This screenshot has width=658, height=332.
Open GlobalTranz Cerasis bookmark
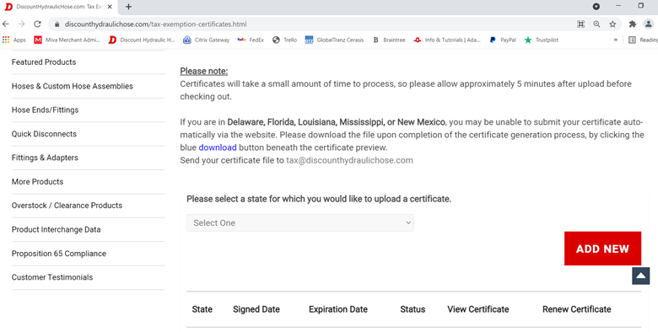point(334,40)
